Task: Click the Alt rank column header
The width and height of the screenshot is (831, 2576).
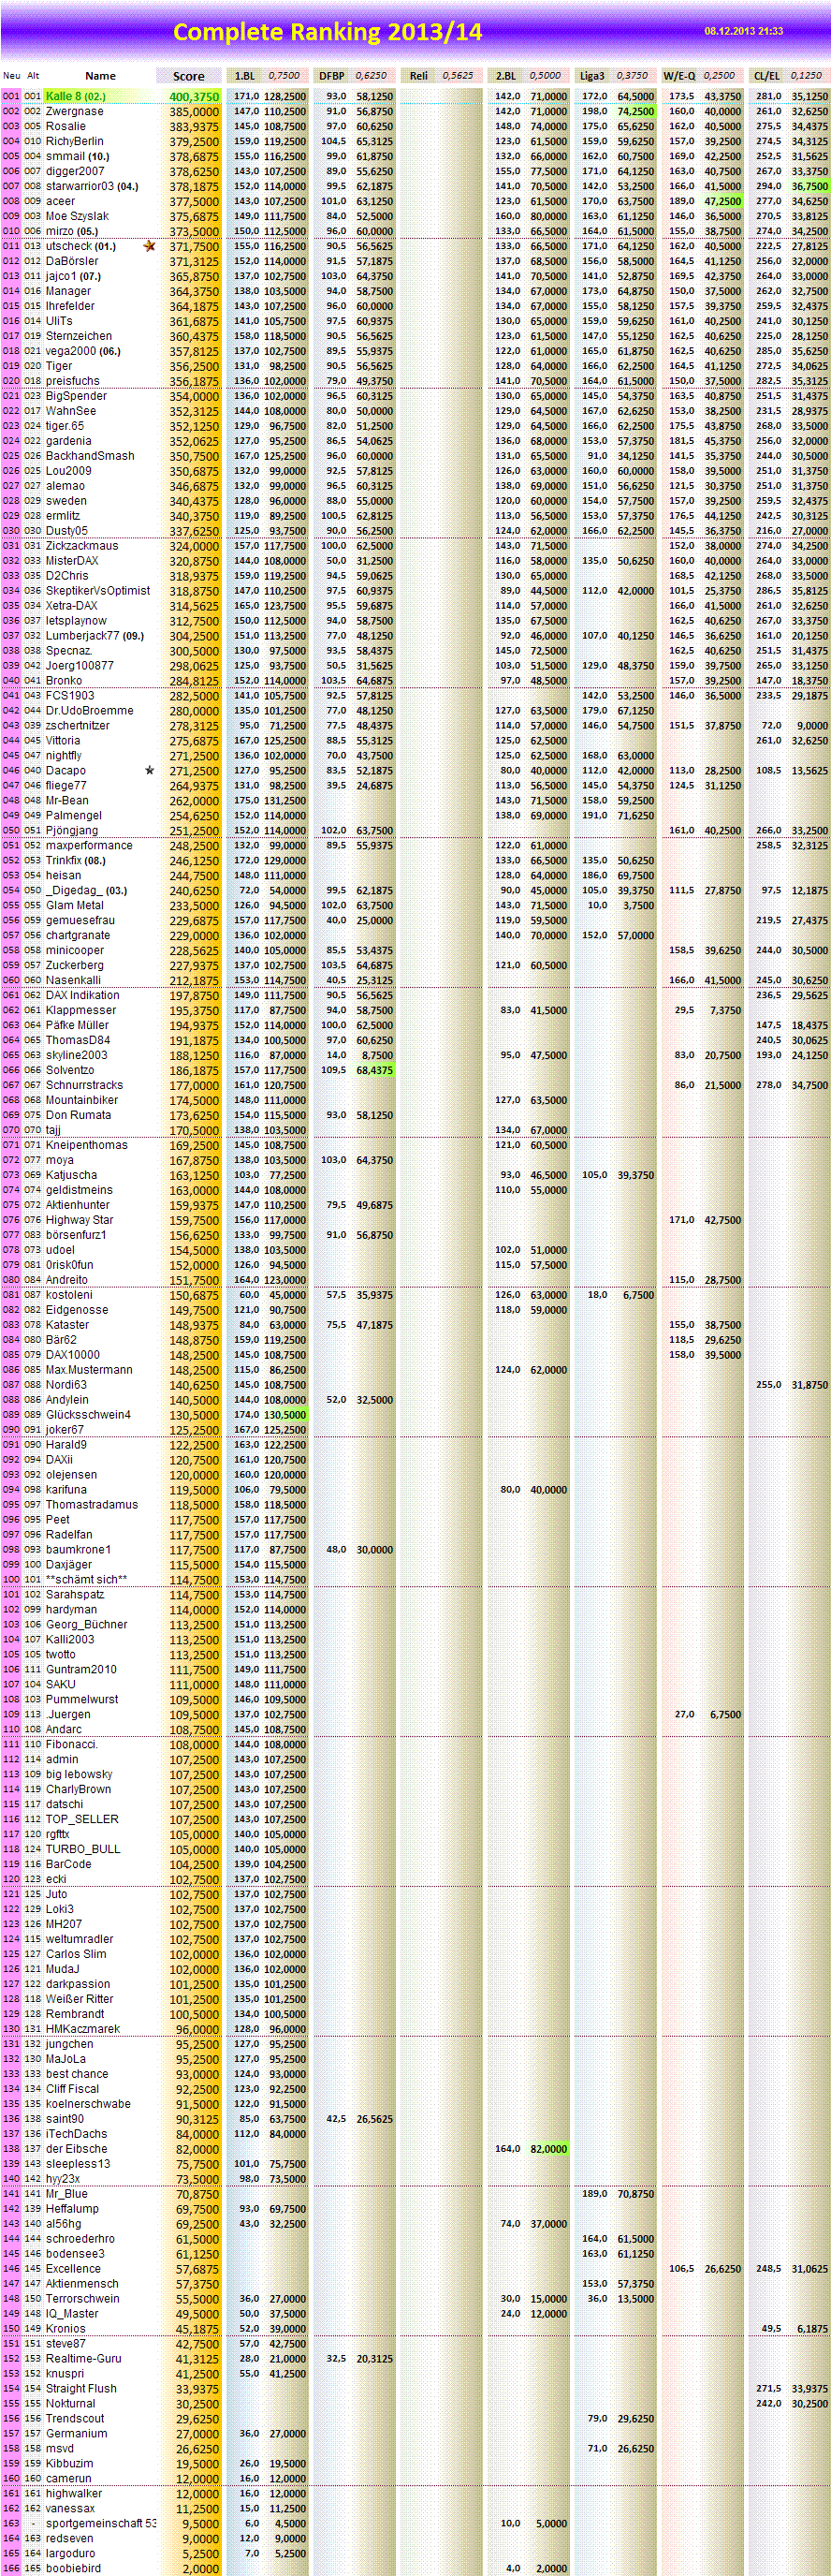Action: point(33,76)
